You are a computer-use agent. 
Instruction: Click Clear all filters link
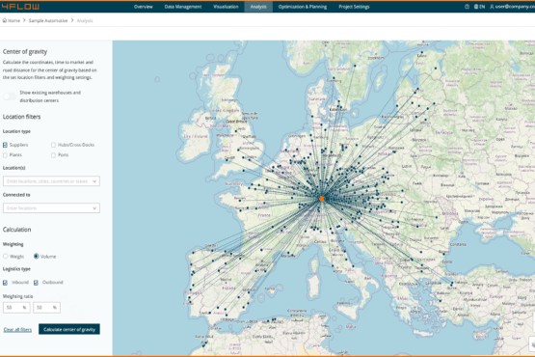17,330
